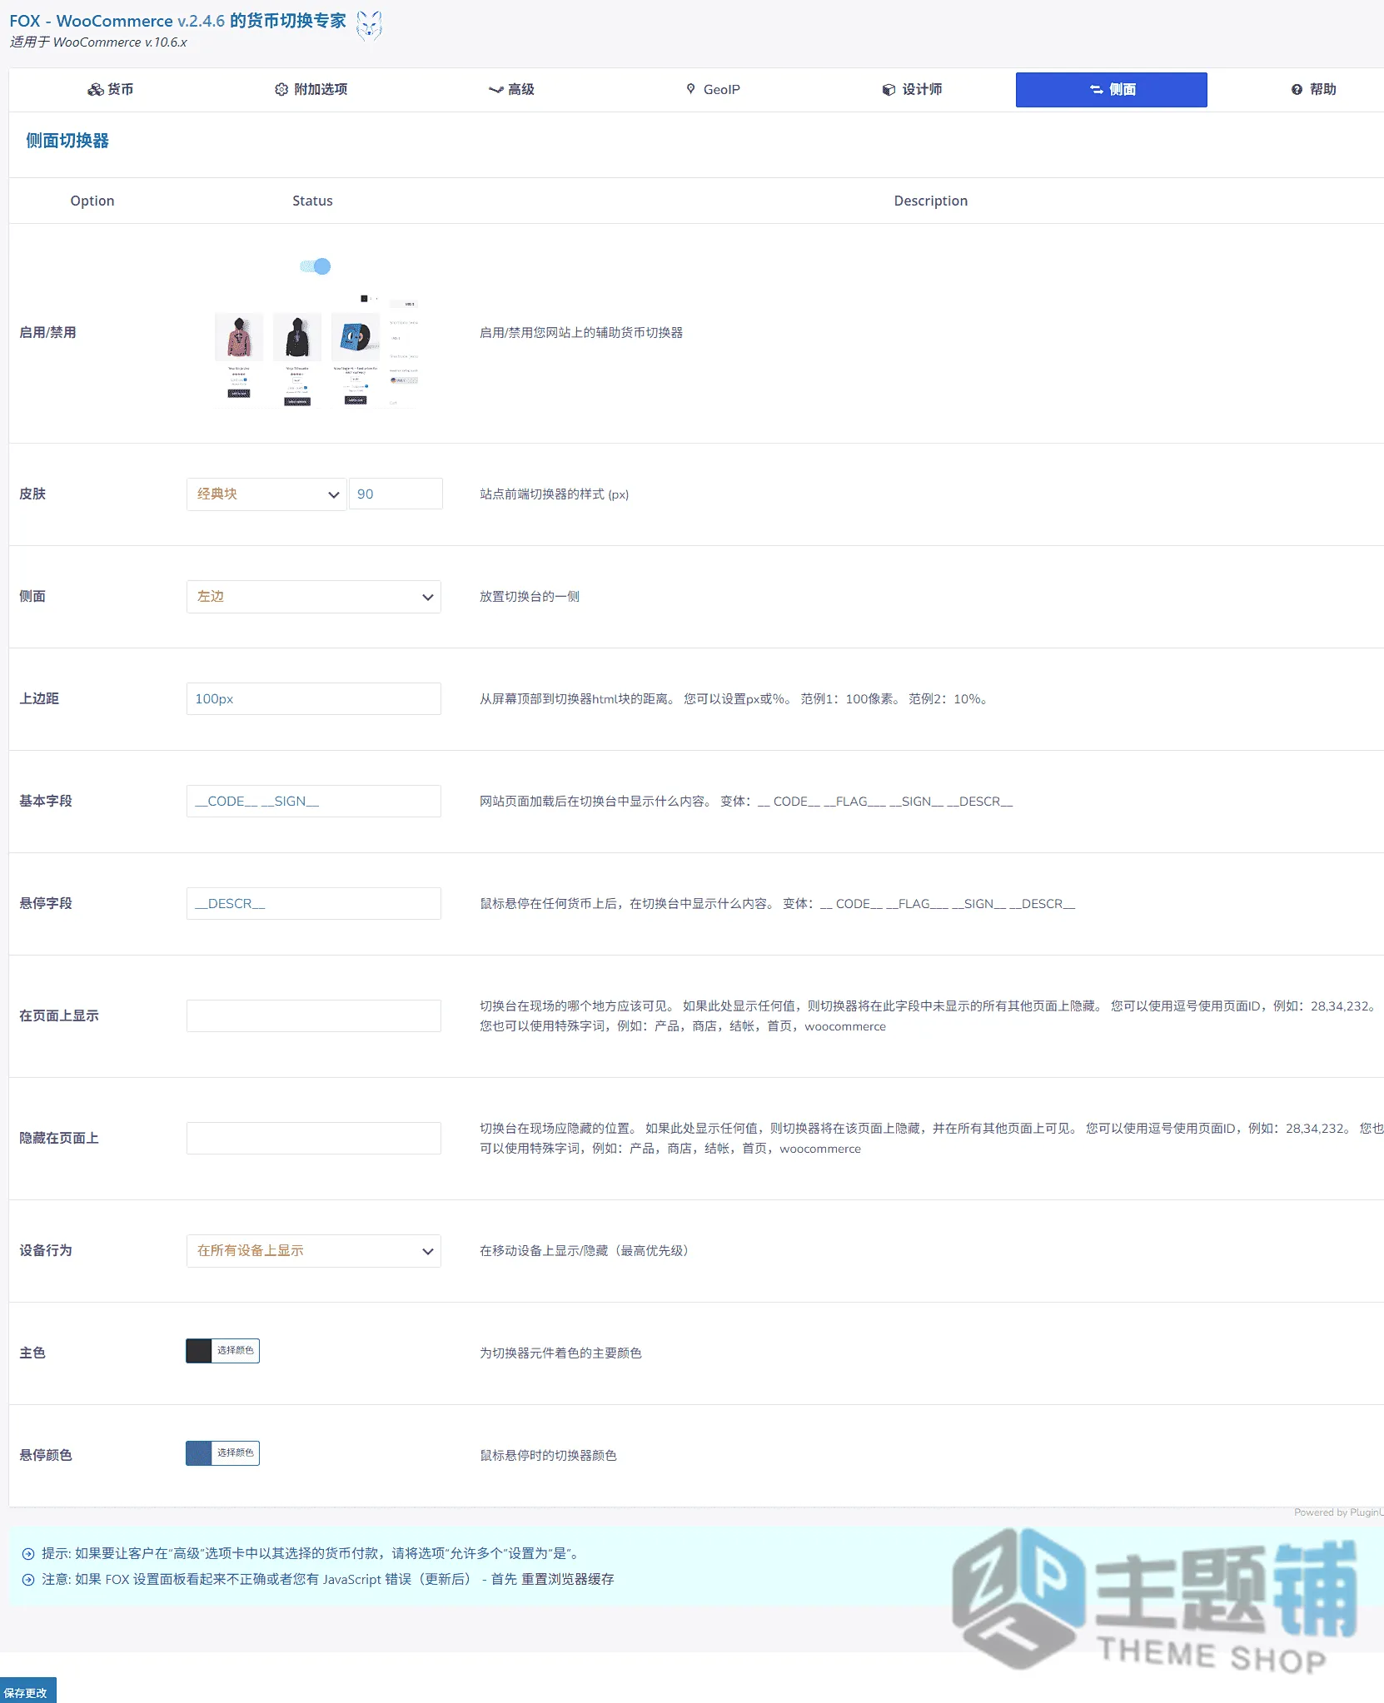
Task: Click the Description column header
Action: click(x=931, y=201)
